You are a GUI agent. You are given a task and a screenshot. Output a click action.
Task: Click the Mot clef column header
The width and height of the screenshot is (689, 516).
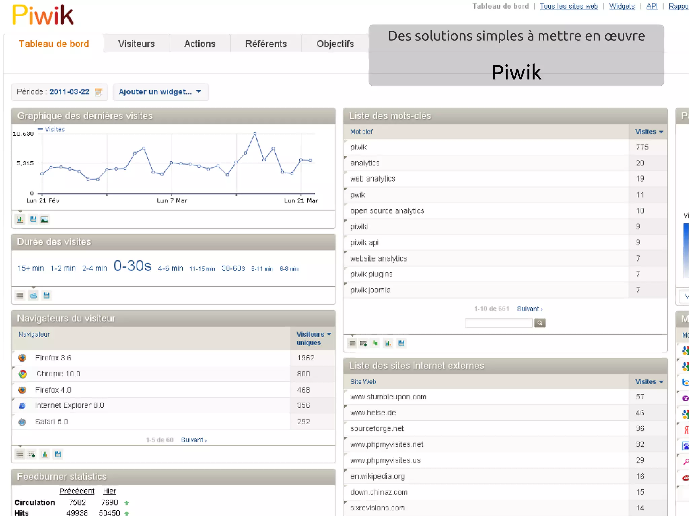point(361,132)
